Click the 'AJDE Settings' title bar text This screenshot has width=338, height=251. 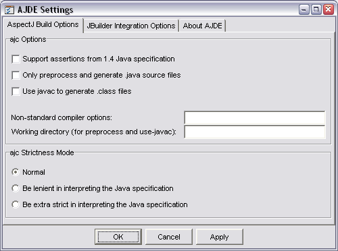click(x=45, y=10)
